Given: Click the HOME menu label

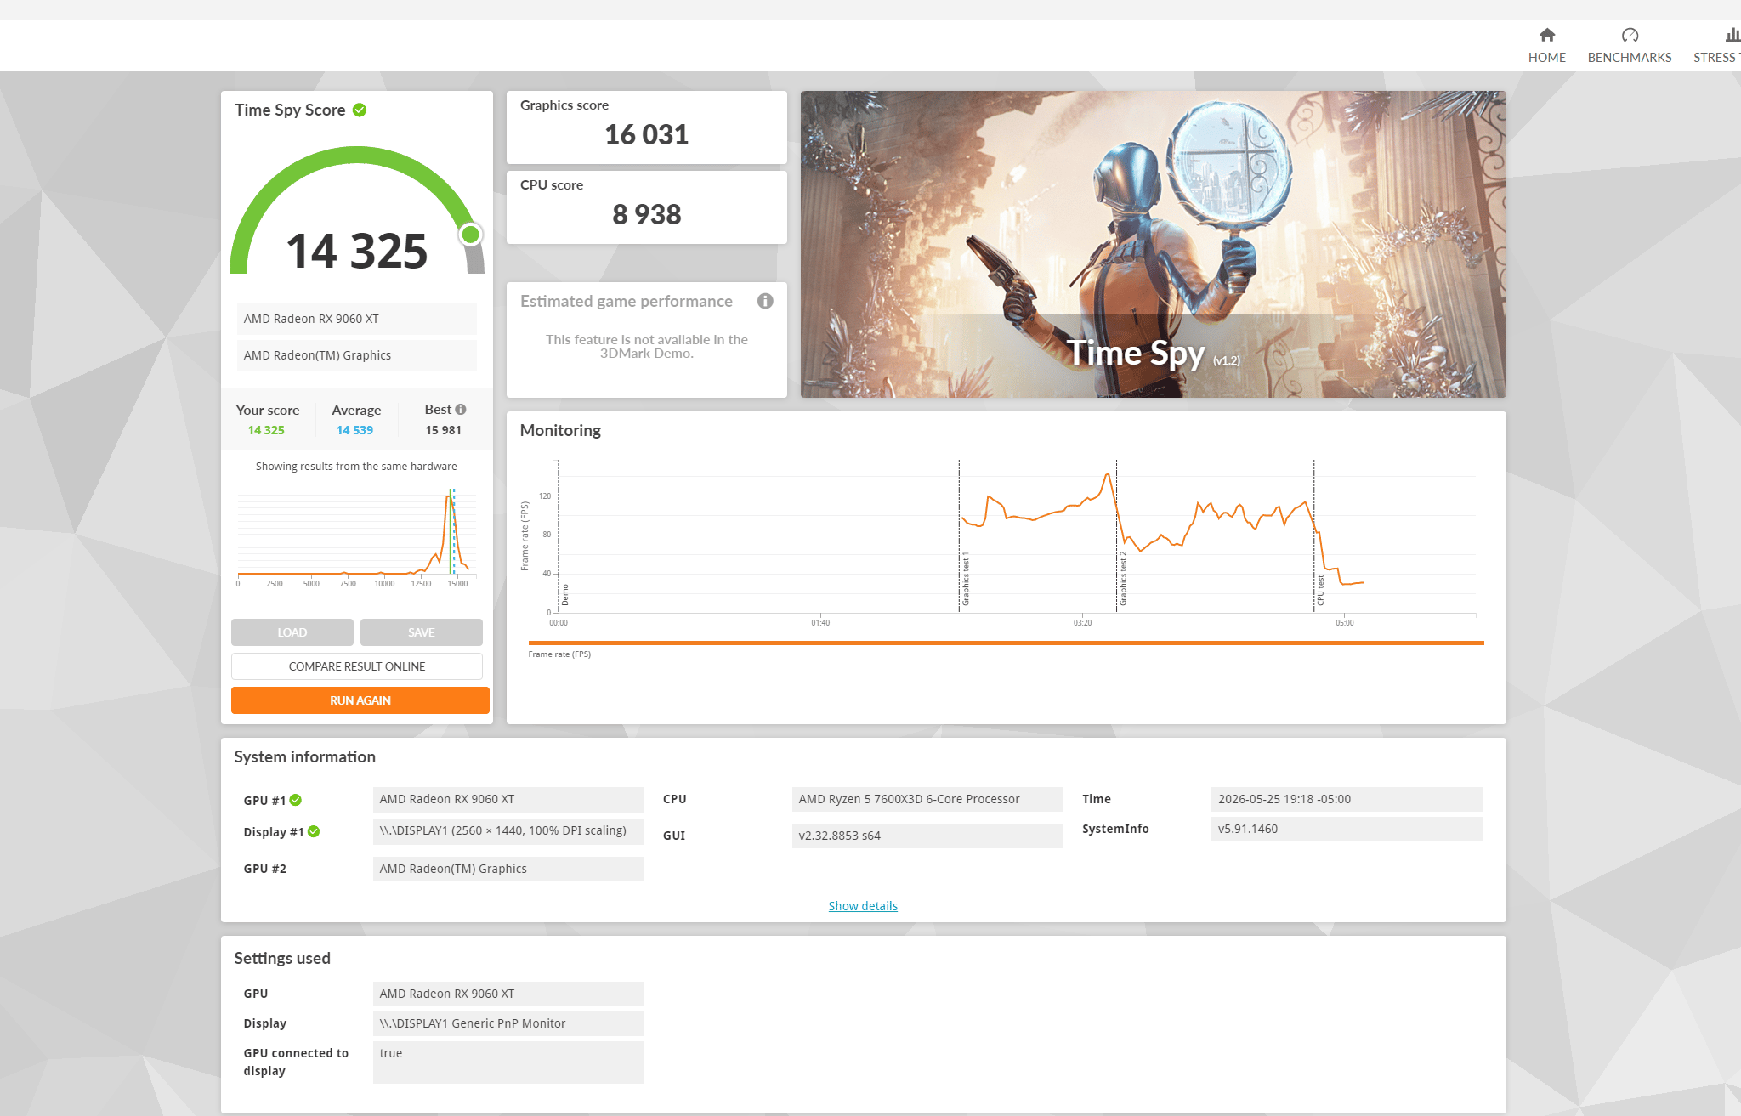Looking at the screenshot, I should pyautogui.click(x=1547, y=57).
